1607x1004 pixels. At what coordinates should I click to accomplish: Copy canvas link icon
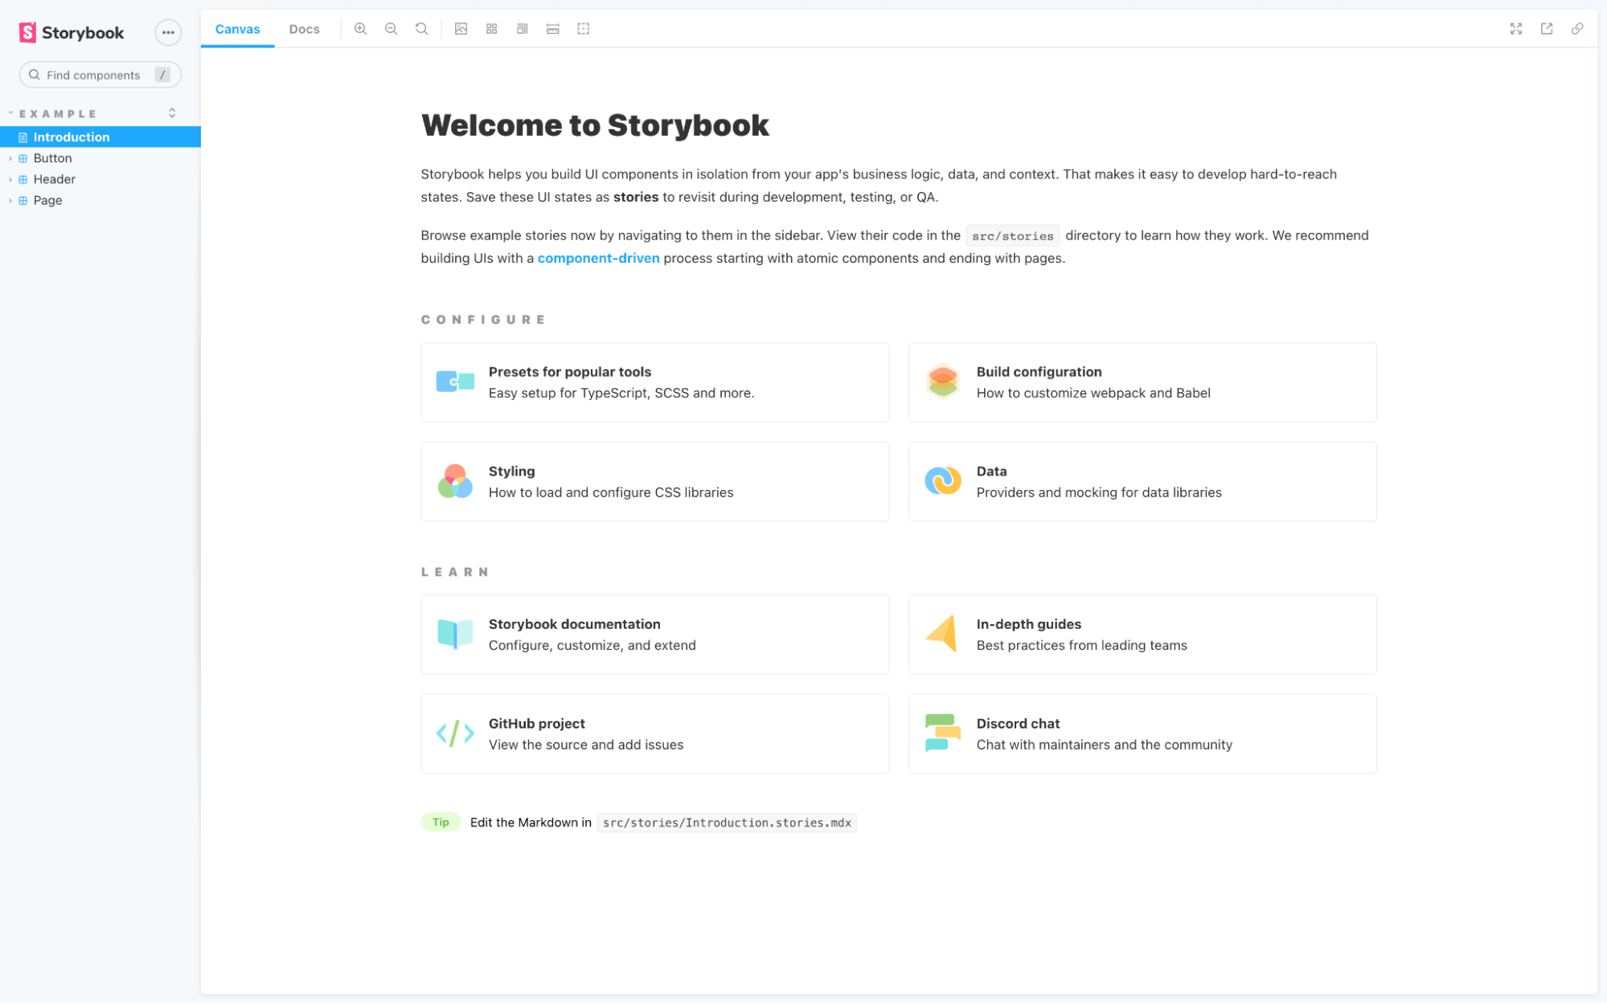click(1576, 29)
